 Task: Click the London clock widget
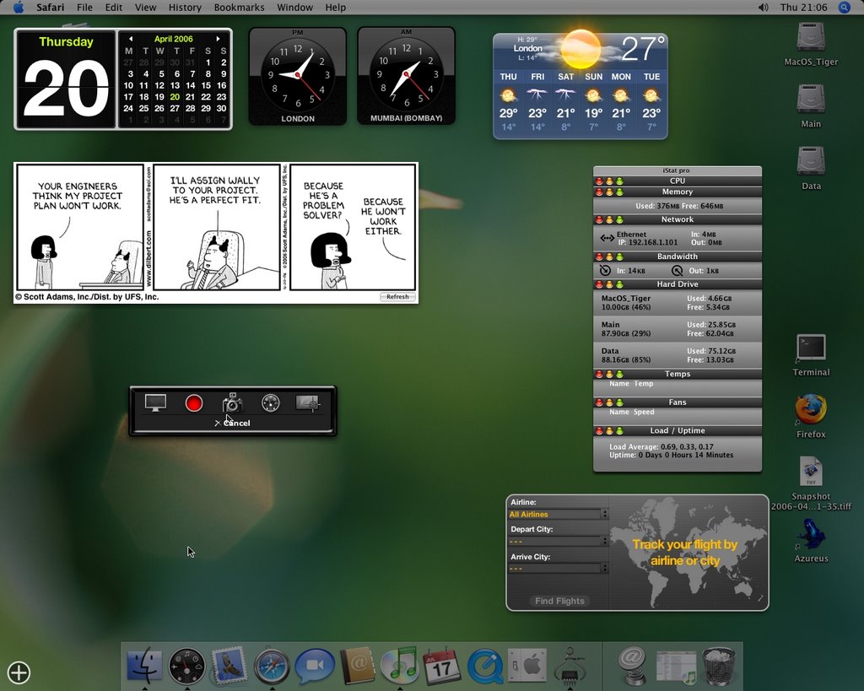[298, 76]
